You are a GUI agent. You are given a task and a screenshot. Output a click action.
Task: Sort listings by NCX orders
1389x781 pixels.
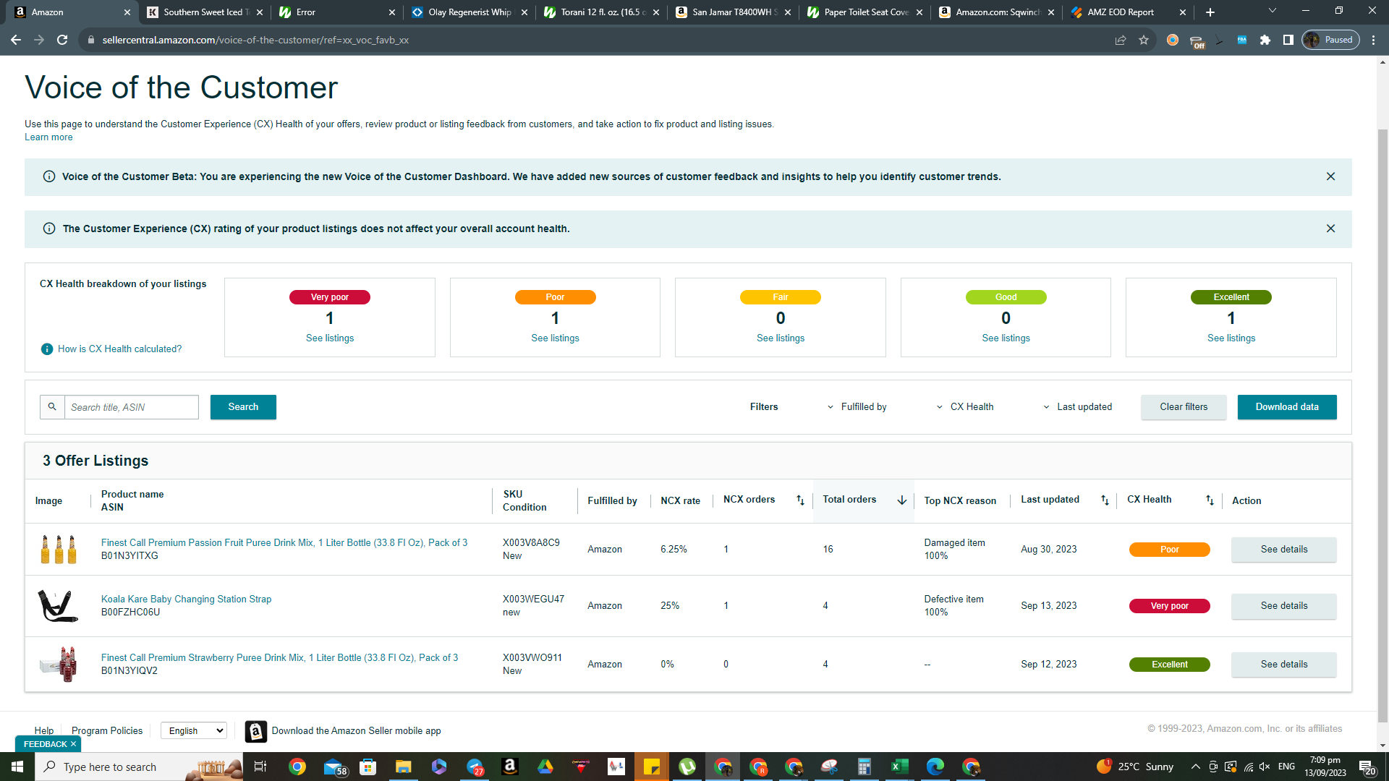coord(800,500)
